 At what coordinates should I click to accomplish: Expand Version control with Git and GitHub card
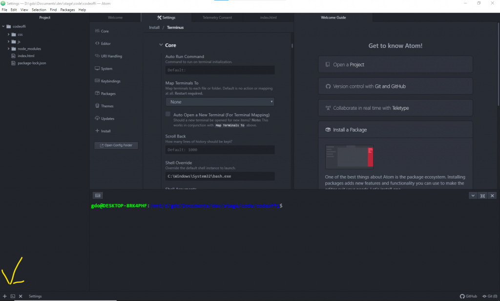[x=396, y=86]
